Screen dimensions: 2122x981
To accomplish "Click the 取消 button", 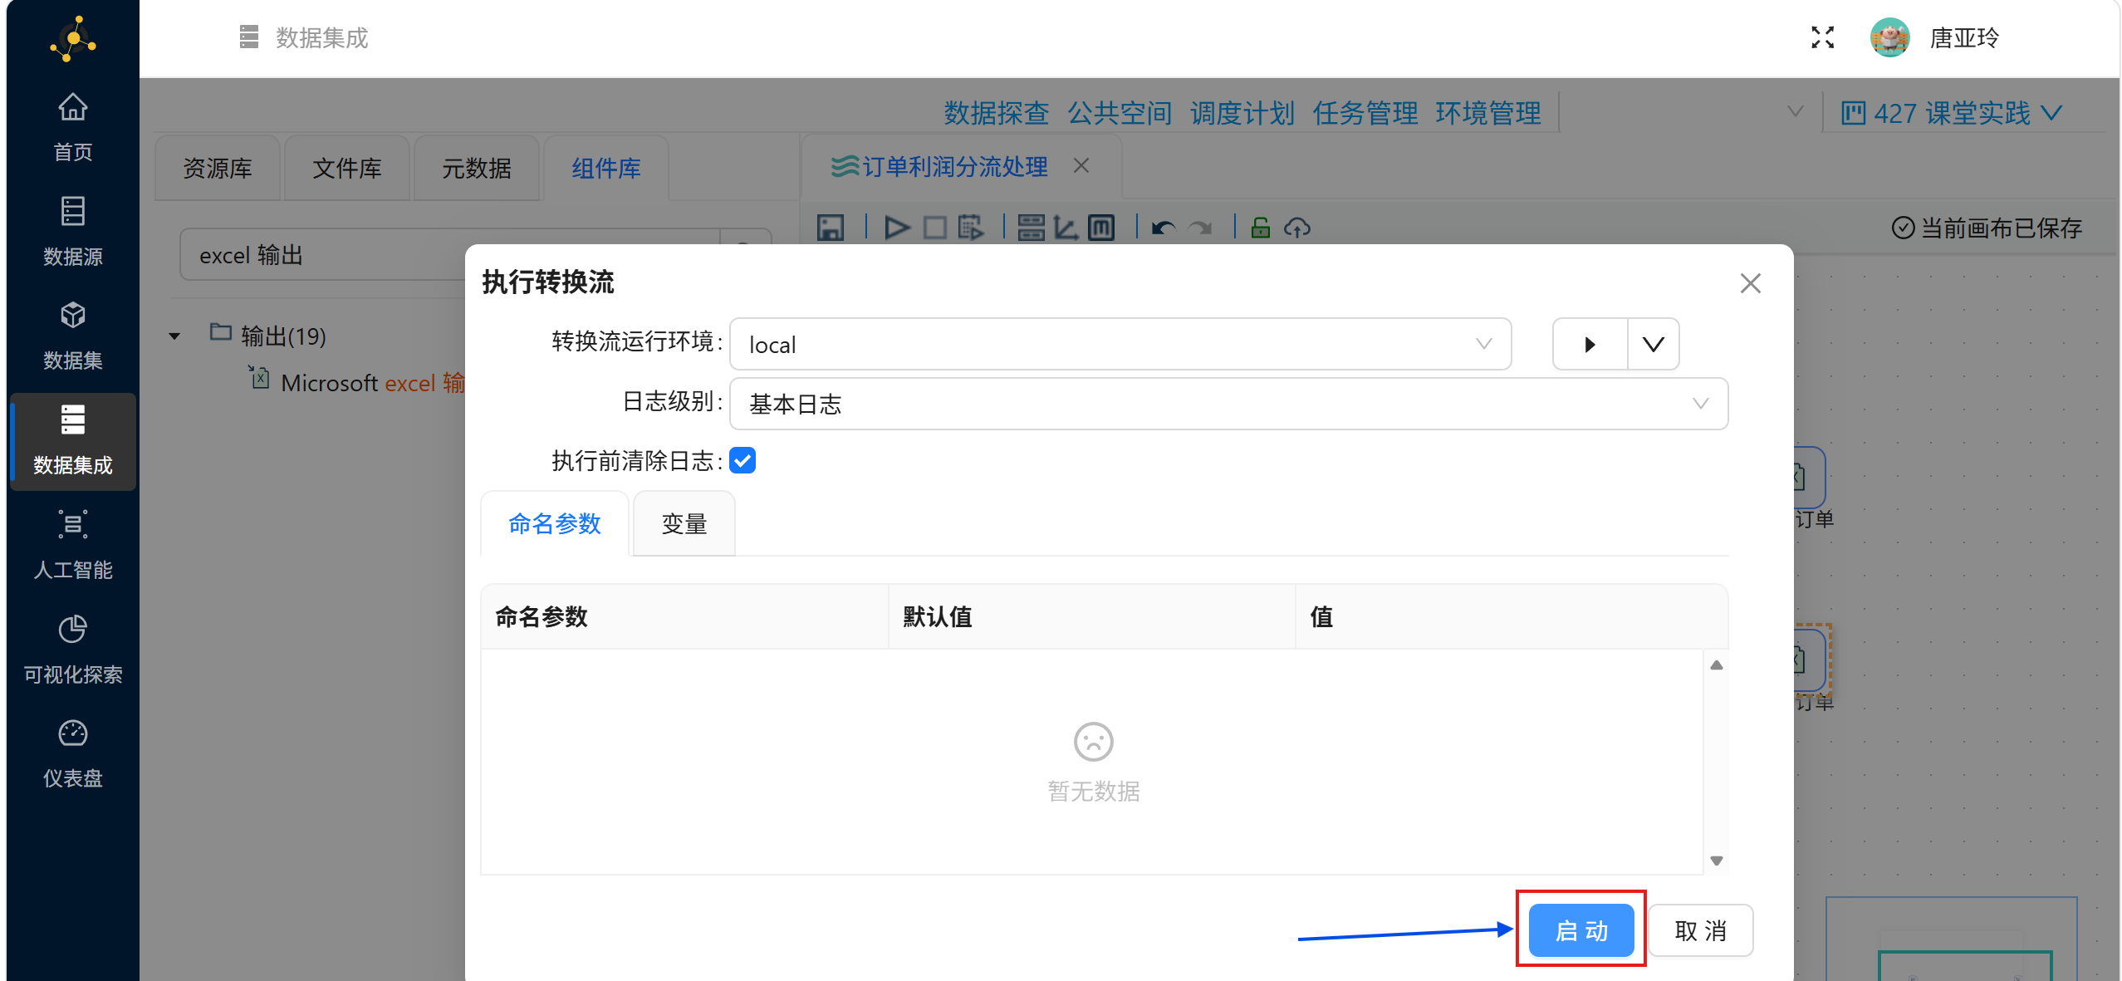I will (1700, 929).
